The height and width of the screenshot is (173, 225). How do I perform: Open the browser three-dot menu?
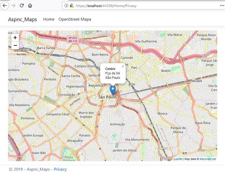click(x=222, y=6)
